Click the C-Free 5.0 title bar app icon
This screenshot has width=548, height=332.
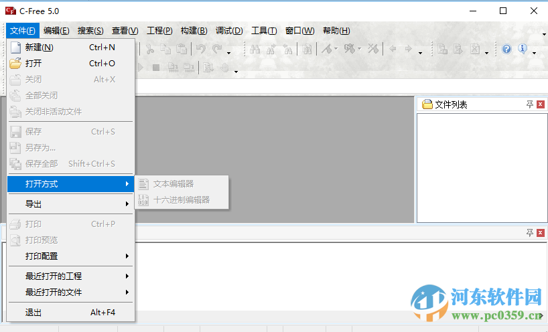coord(11,11)
